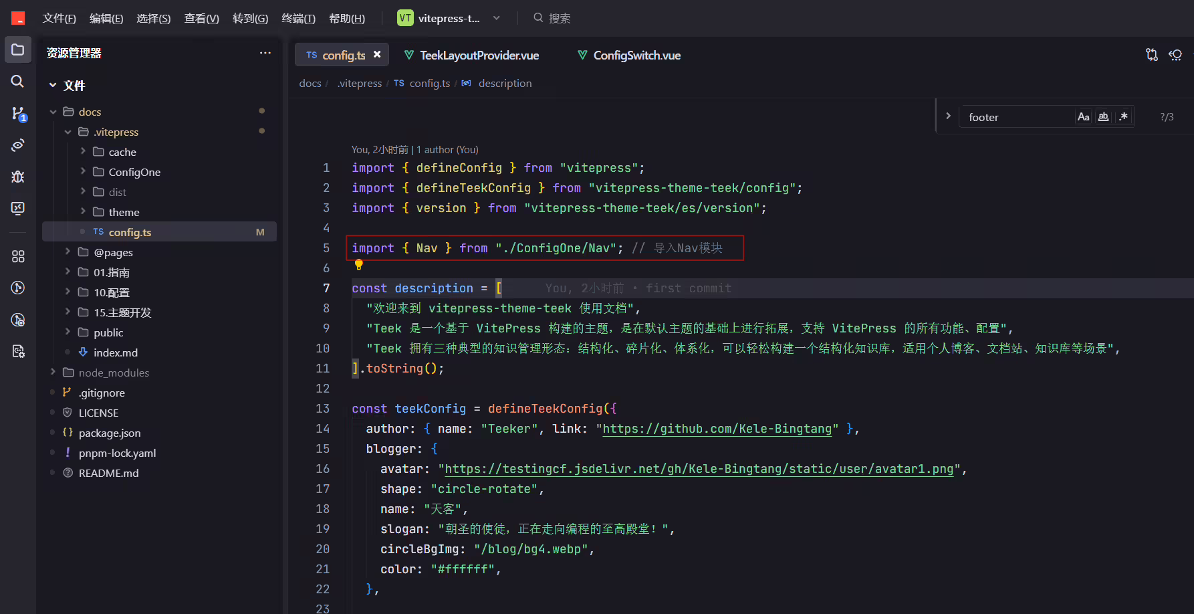Click the footer find input field
This screenshot has width=1194, height=614.
[x=1017, y=117]
